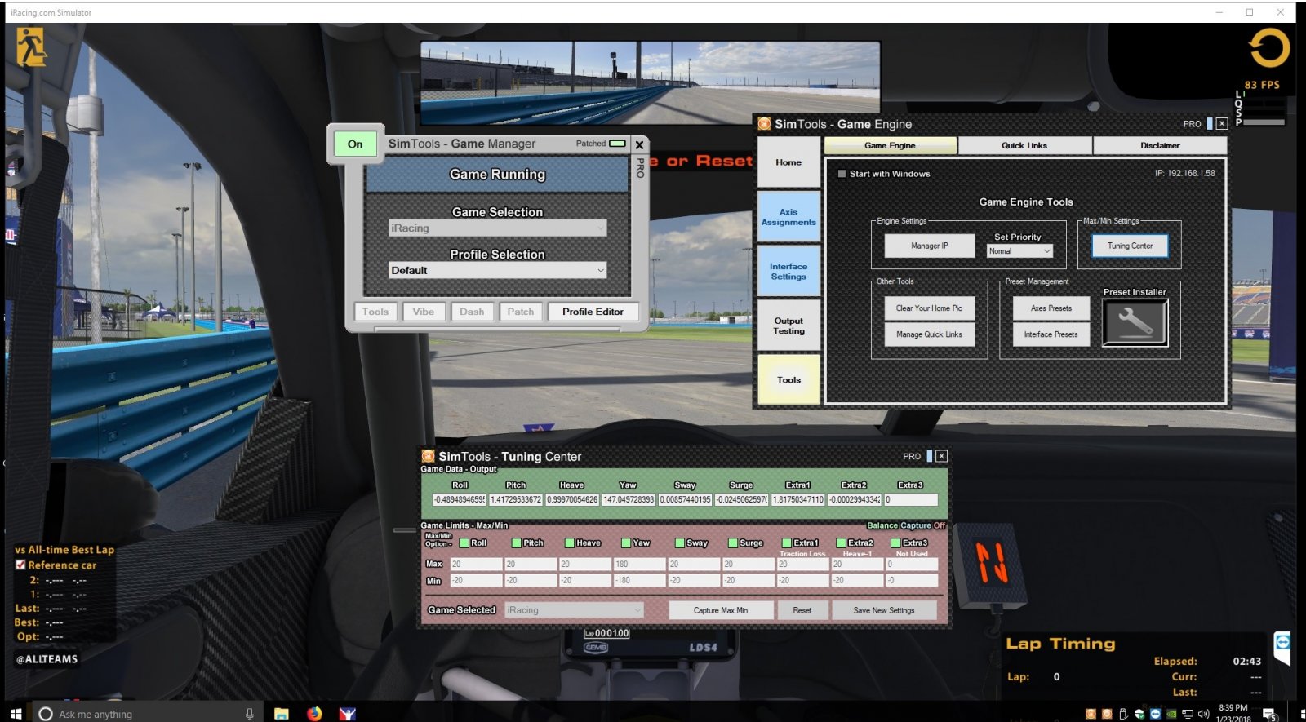1306x722 pixels.
Task: Open the Profile Editor in Game Manager
Action: tap(593, 312)
